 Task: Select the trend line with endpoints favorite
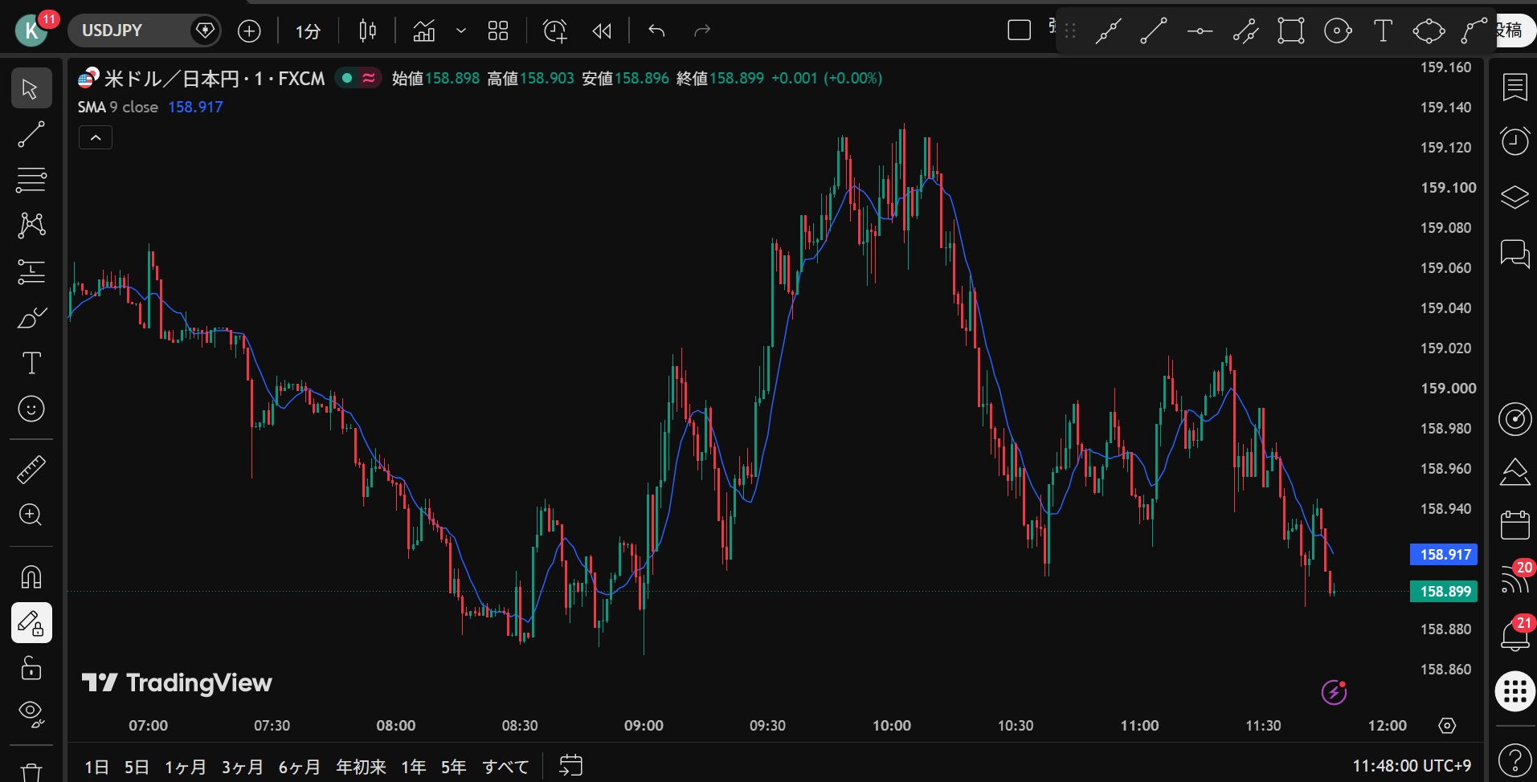pos(1109,31)
